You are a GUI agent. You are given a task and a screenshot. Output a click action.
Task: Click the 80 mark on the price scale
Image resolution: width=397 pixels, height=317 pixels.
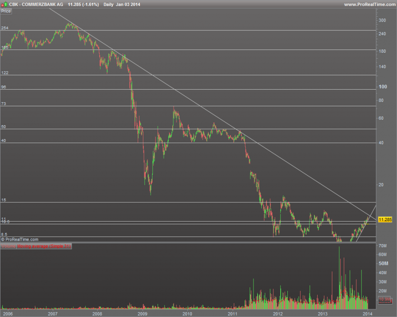coord(381,100)
